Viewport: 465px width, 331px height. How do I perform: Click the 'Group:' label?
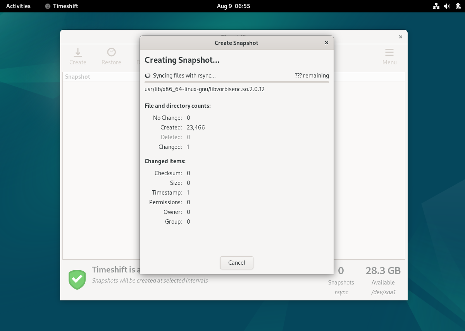click(173, 222)
